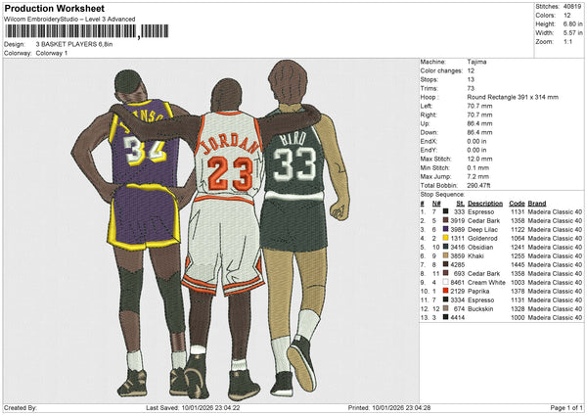Click the underlined N# column header

coord(436,204)
